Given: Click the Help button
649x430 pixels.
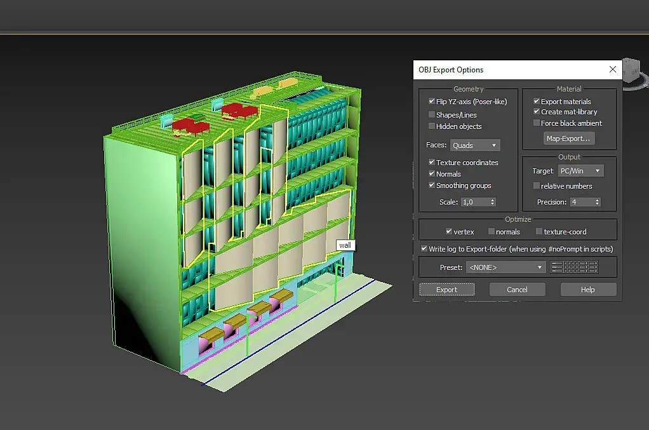Looking at the screenshot, I should click(587, 290).
